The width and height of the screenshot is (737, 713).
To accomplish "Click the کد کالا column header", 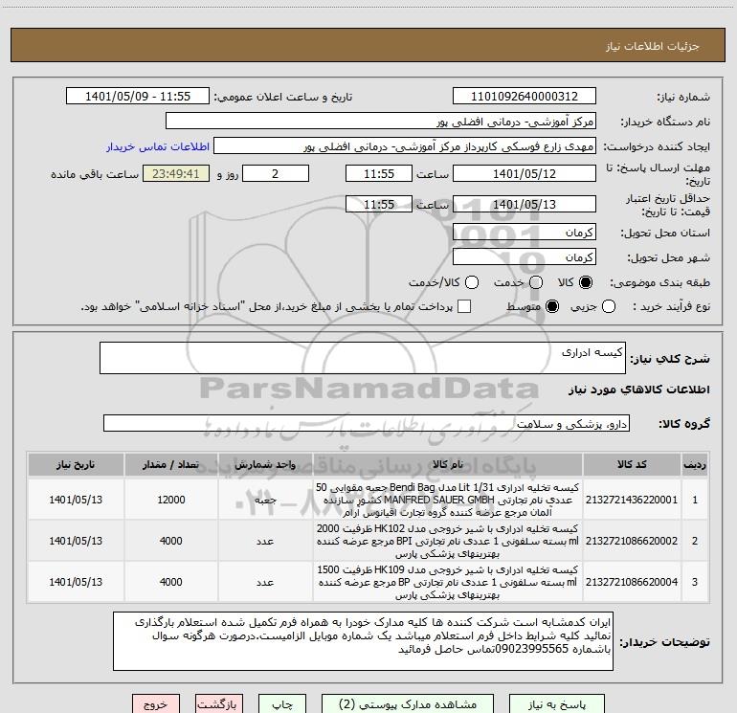I will [x=632, y=464].
